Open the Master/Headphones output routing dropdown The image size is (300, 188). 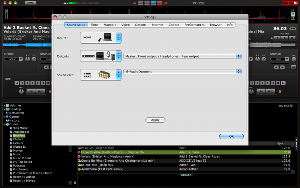point(182,56)
